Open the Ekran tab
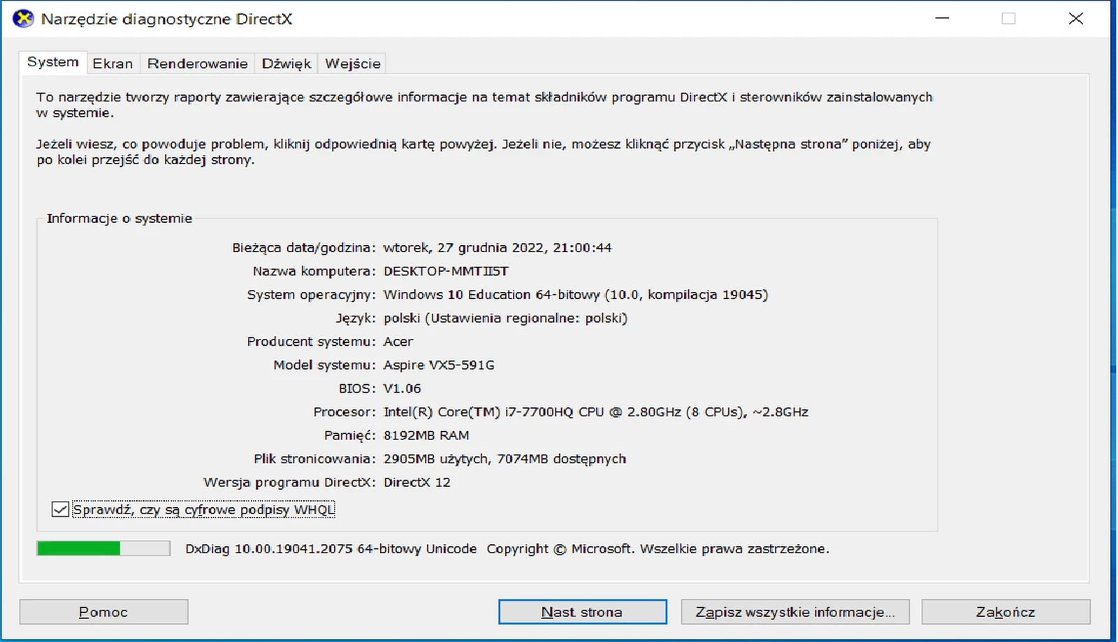This screenshot has width=1118, height=642. click(x=112, y=64)
